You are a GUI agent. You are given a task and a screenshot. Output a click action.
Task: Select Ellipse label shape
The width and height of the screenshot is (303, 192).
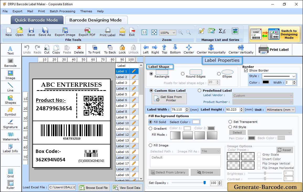[x=219, y=74]
